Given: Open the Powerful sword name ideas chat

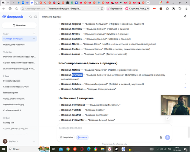Looking at the screenshot, I should [19, 57].
